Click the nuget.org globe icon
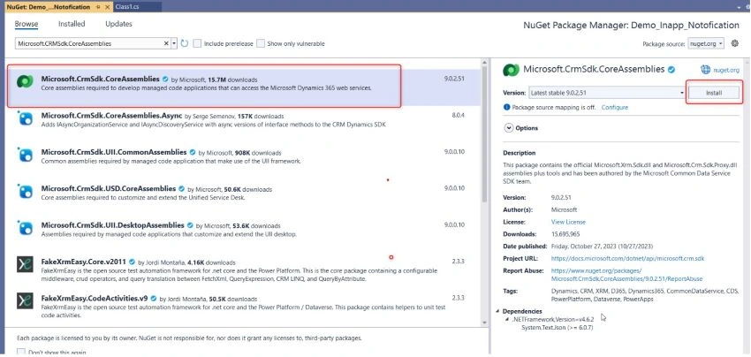 (706, 70)
